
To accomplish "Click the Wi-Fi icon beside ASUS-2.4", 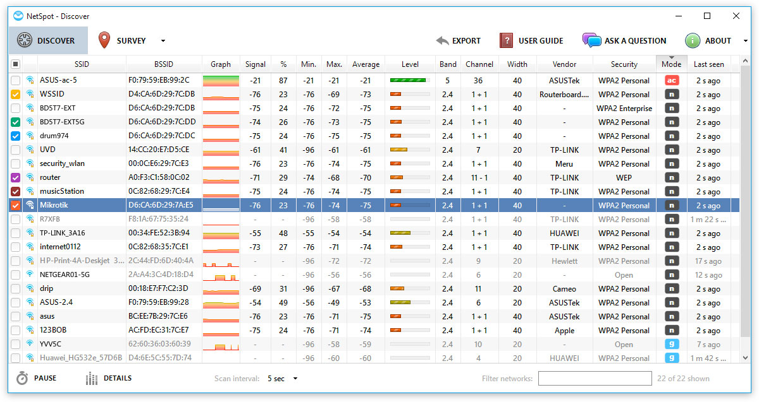I will point(30,302).
